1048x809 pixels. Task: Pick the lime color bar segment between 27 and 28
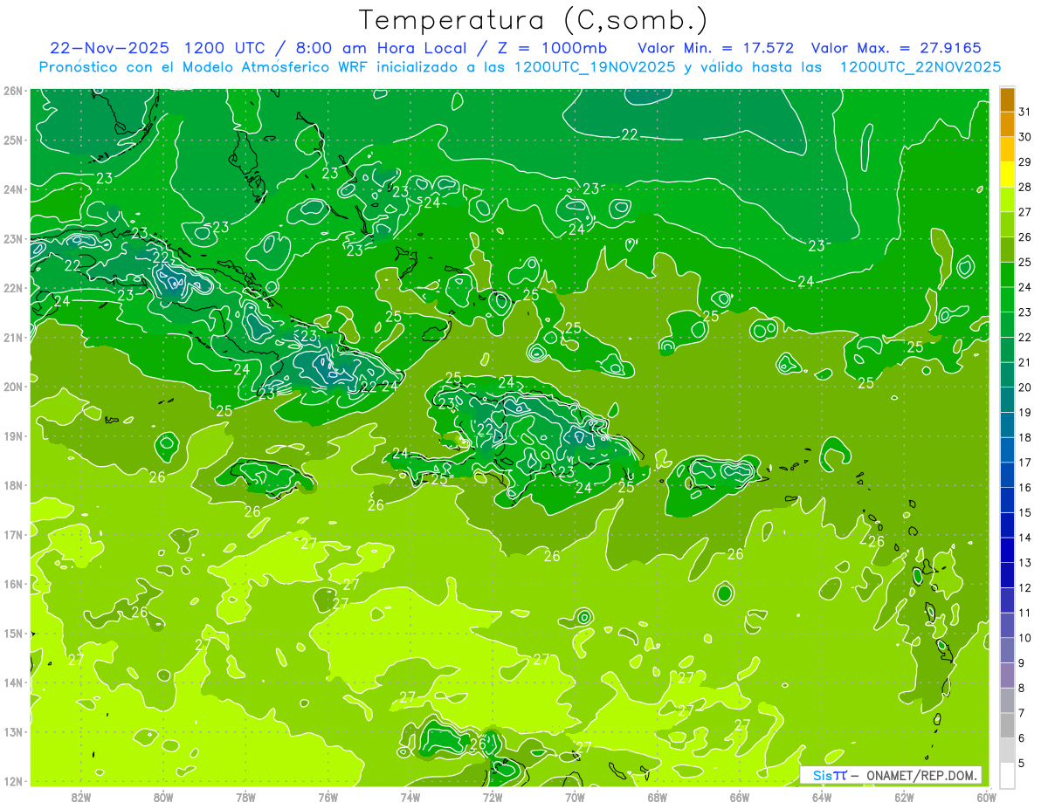click(1007, 199)
